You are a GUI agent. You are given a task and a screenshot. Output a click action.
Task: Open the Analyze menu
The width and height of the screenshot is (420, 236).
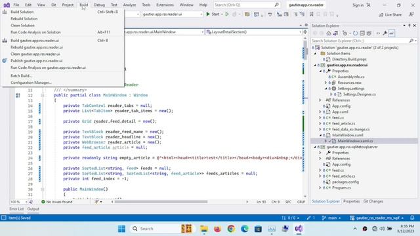[x=129, y=5]
